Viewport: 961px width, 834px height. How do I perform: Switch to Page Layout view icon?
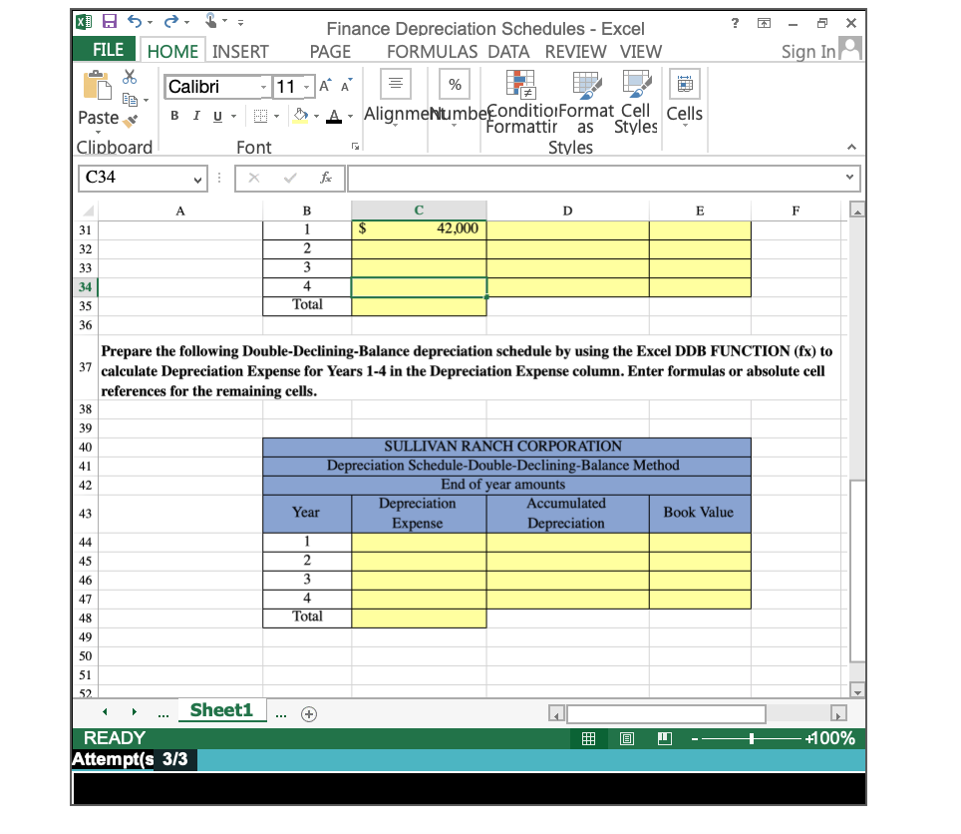tap(626, 738)
